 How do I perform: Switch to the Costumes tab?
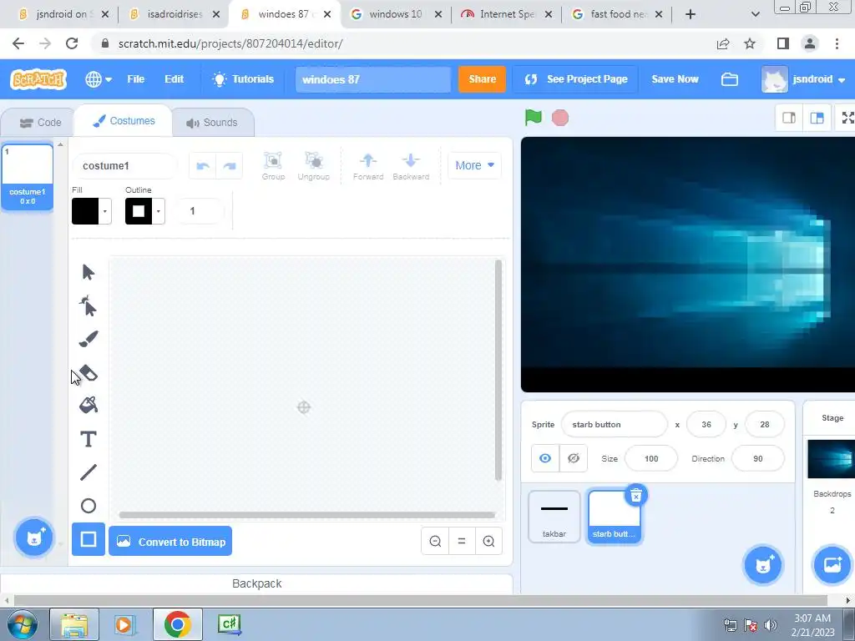(x=124, y=121)
